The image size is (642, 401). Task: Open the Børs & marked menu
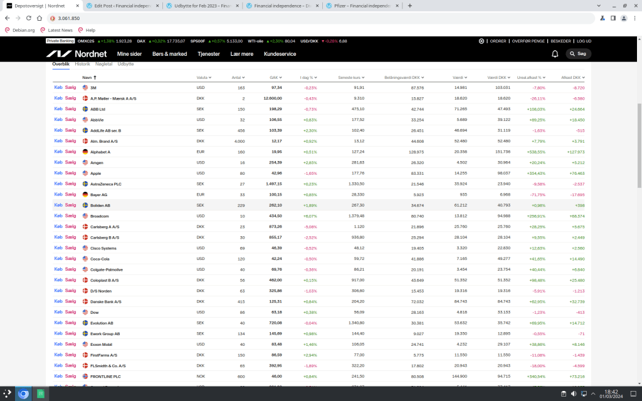tap(170, 54)
